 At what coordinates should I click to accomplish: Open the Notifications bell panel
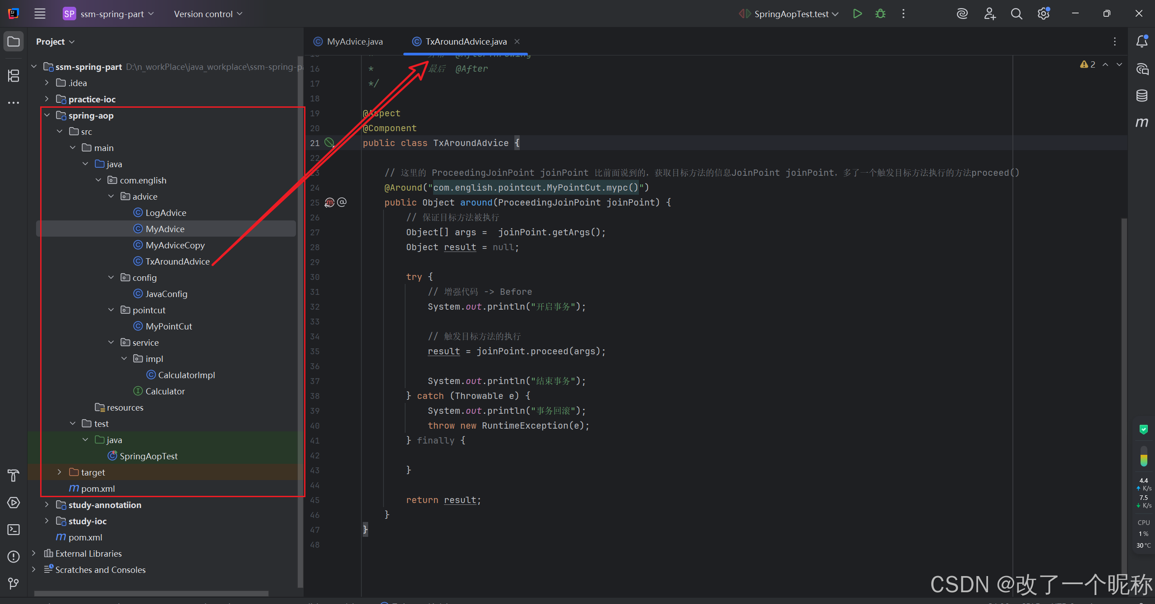click(1142, 41)
